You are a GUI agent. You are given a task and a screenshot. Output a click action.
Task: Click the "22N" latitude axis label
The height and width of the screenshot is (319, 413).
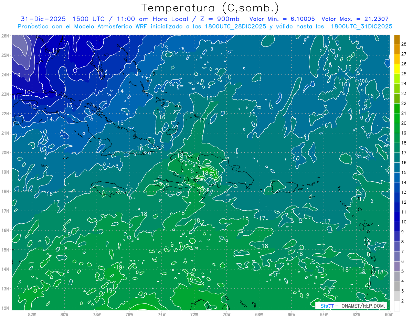click(5, 114)
